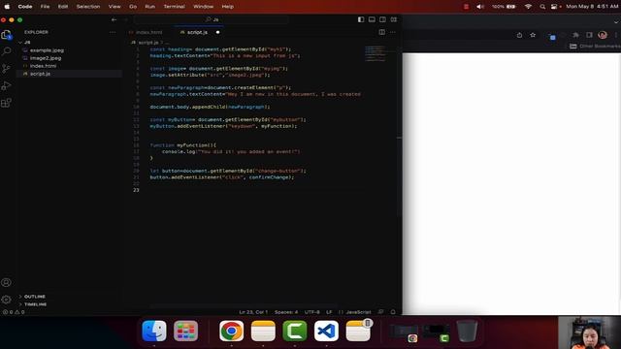Open editor More Actions ellipsis
Image resolution: width=621 pixels, height=349 pixels.
coord(392,32)
